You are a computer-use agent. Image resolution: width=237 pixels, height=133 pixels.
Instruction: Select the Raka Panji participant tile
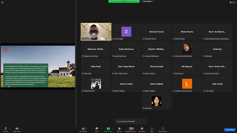(96, 66)
